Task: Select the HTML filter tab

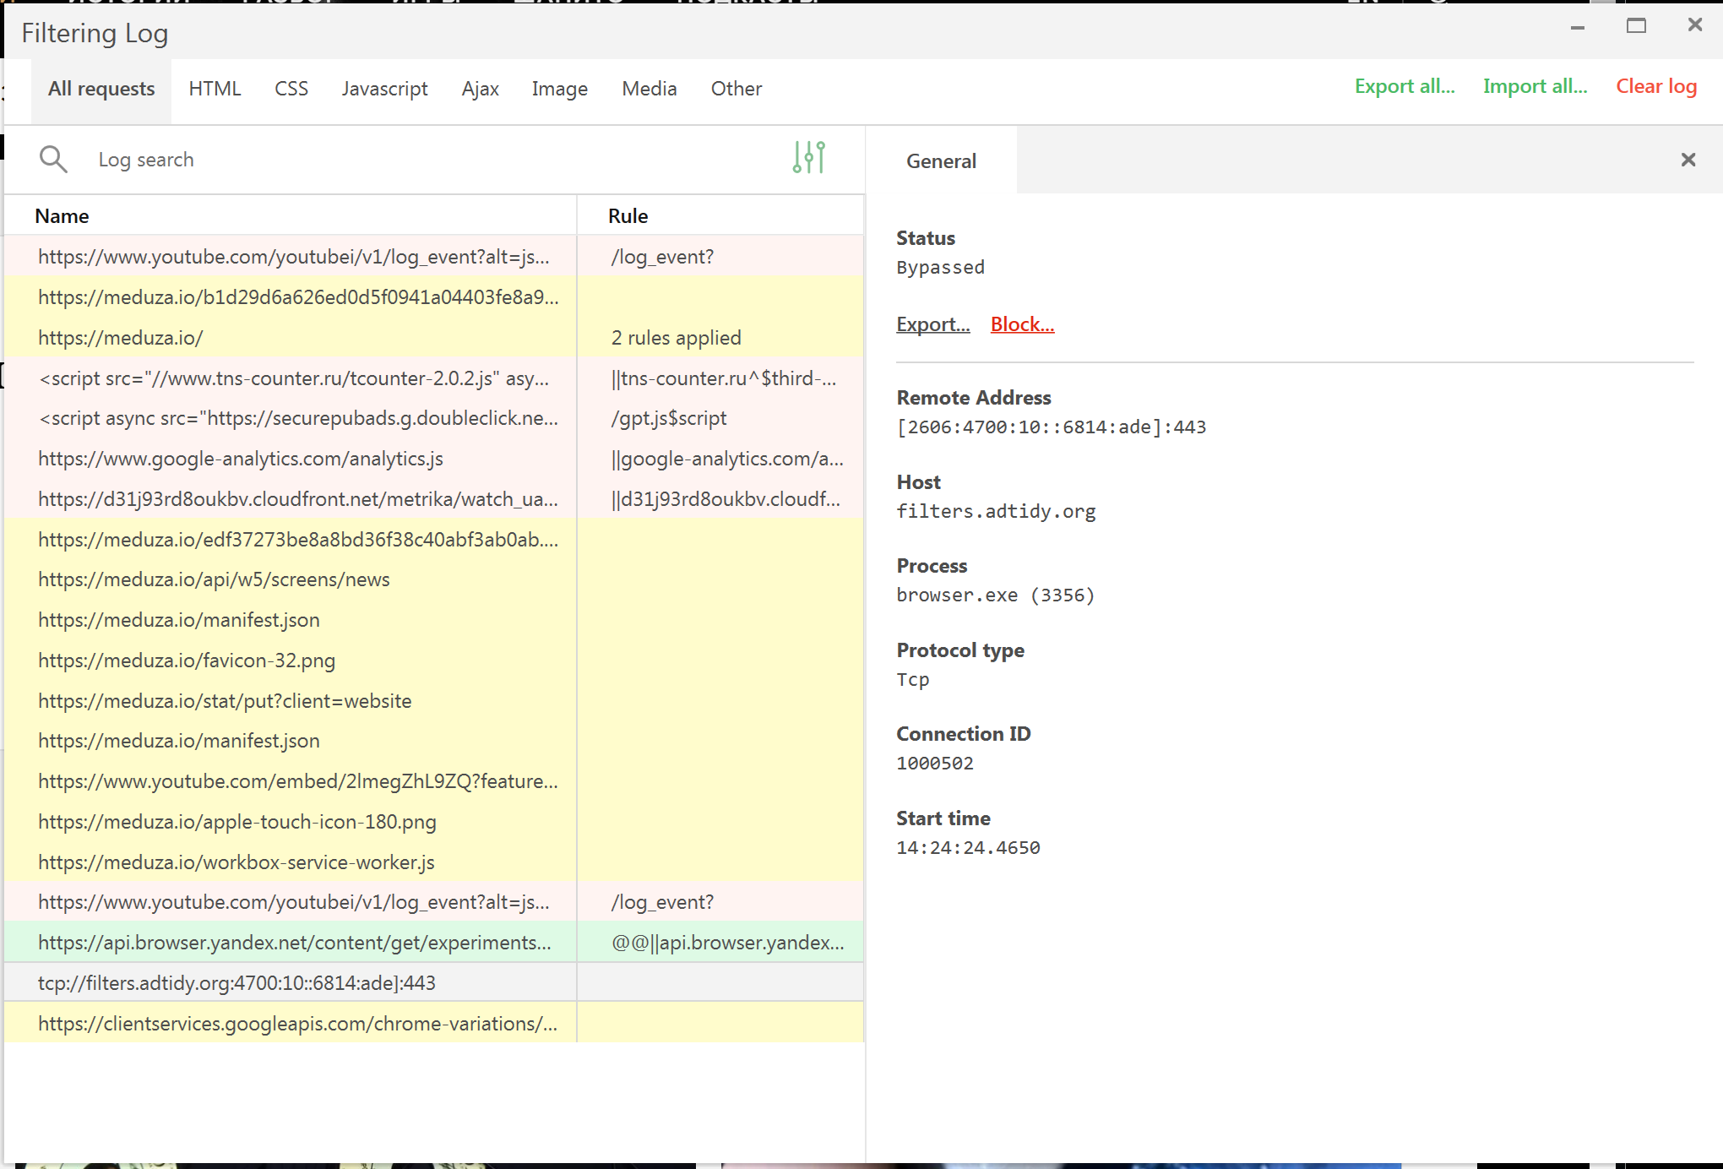Action: coord(215,89)
